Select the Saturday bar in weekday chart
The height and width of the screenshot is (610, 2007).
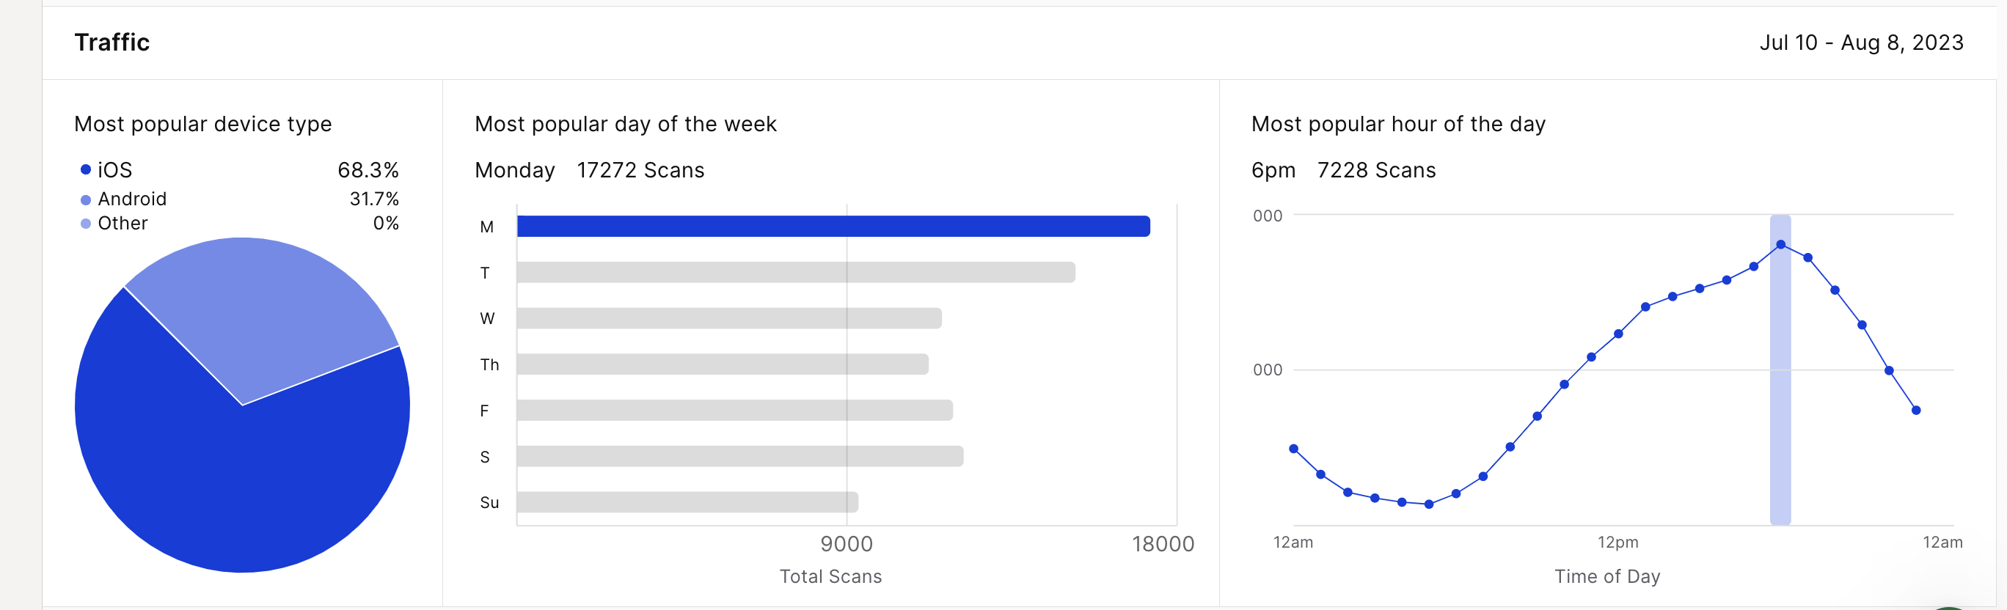739,457
